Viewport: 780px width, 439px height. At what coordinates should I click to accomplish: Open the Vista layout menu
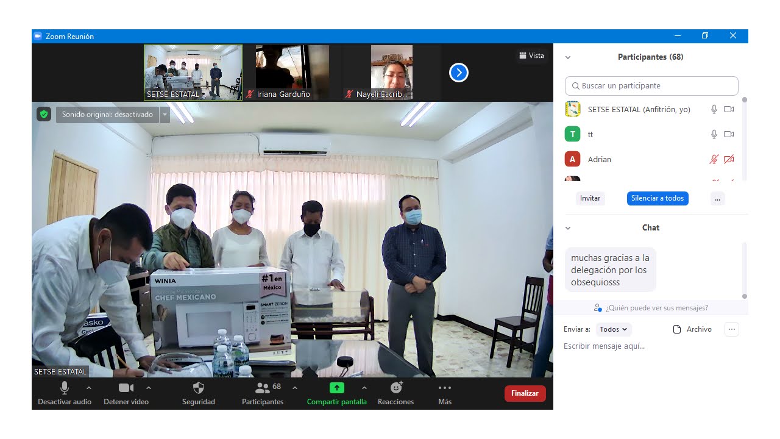(531, 55)
